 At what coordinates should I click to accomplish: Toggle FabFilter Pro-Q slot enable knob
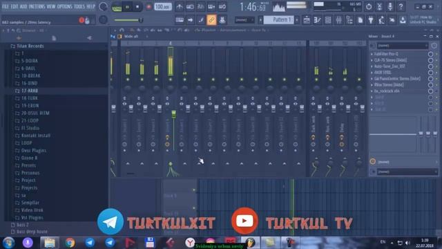tap(430, 54)
